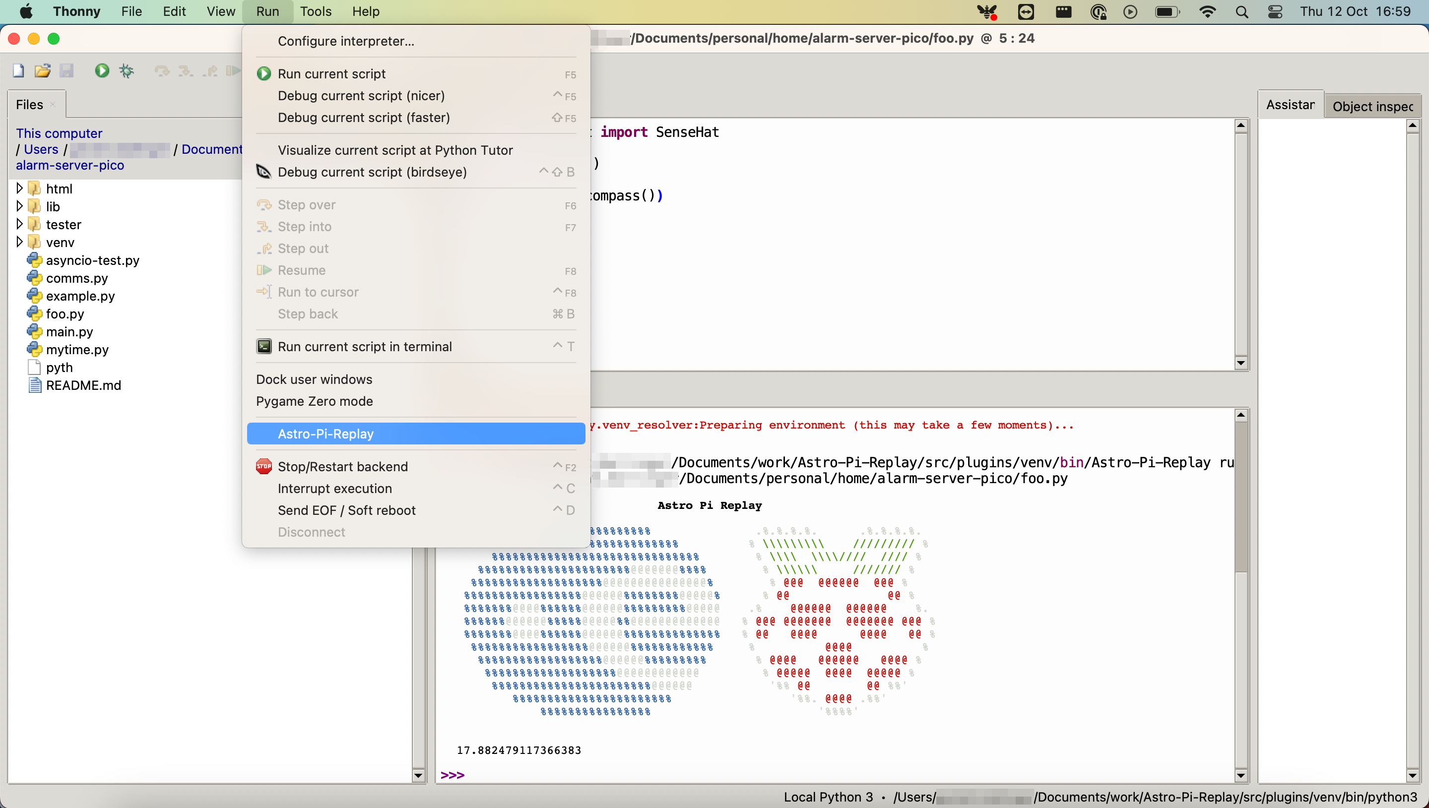The image size is (1429, 808).
Task: Click the Open folder toolbar icon
Action: 43,70
